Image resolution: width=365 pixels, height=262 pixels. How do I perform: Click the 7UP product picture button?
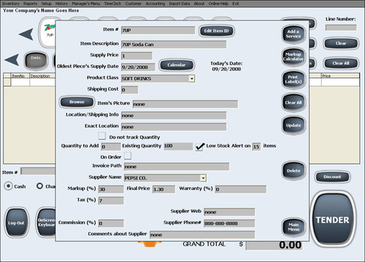[x=47, y=32]
